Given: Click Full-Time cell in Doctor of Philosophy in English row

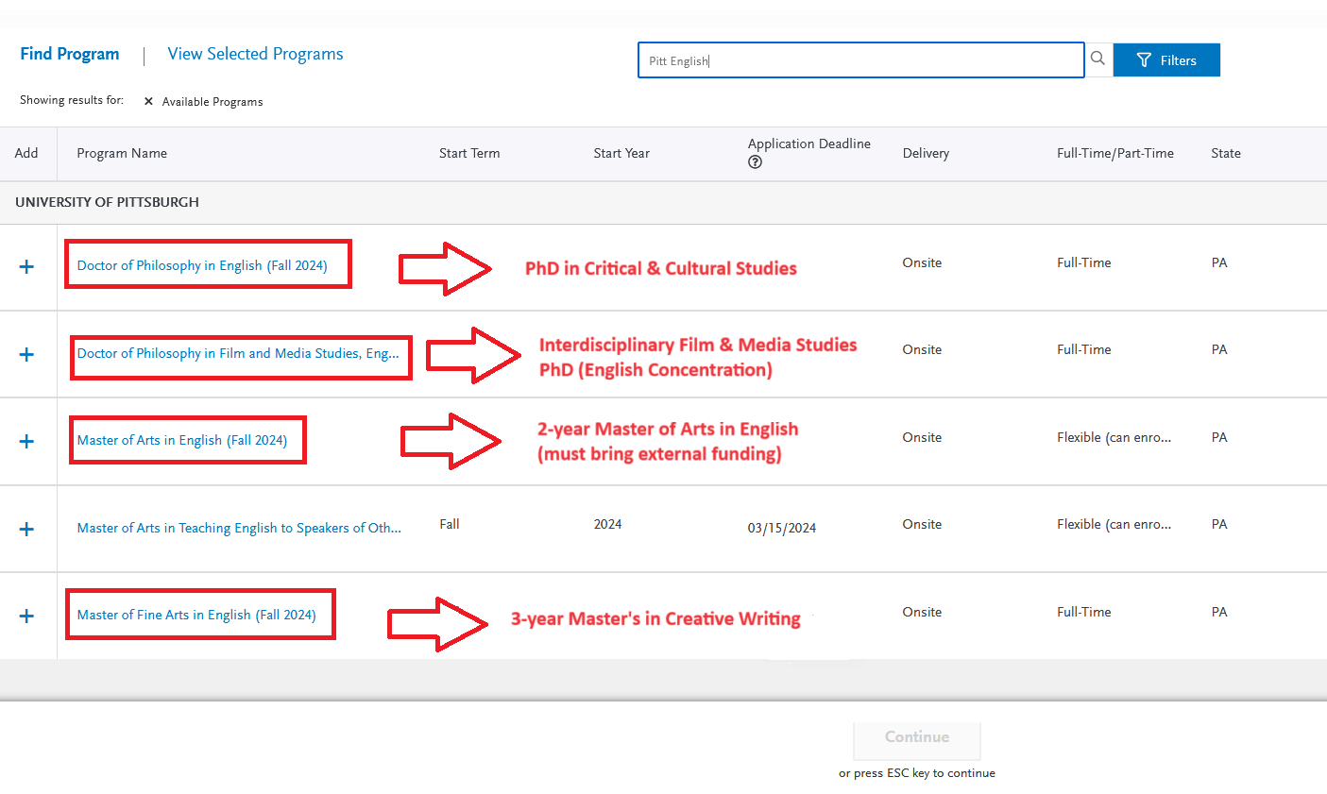Looking at the screenshot, I should pos(1083,262).
